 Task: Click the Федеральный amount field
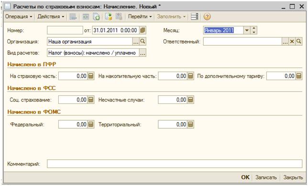click(x=73, y=124)
